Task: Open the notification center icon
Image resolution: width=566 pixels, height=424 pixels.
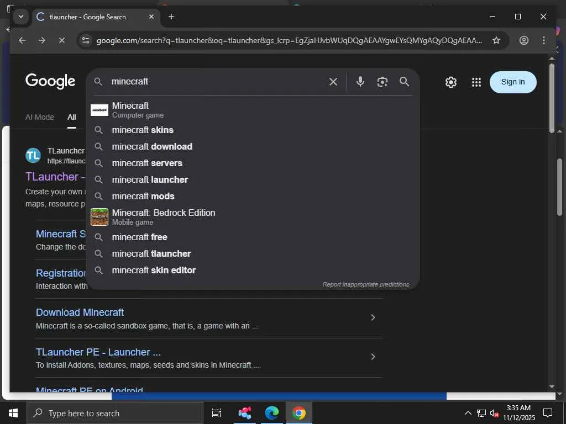Action: click(x=548, y=413)
